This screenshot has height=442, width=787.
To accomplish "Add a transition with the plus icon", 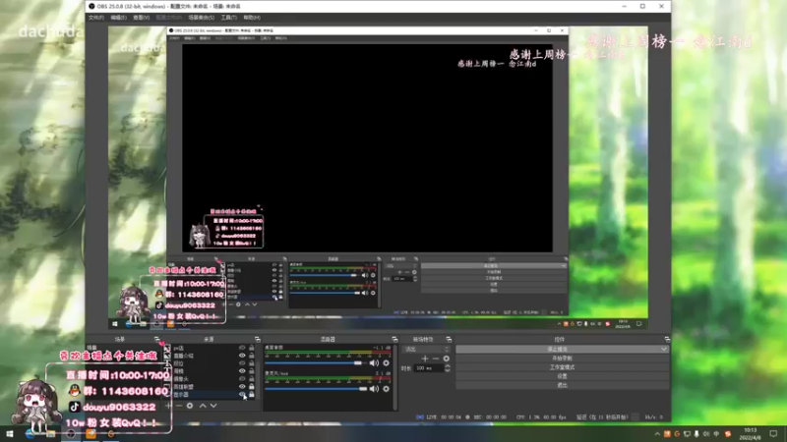I will coord(425,359).
